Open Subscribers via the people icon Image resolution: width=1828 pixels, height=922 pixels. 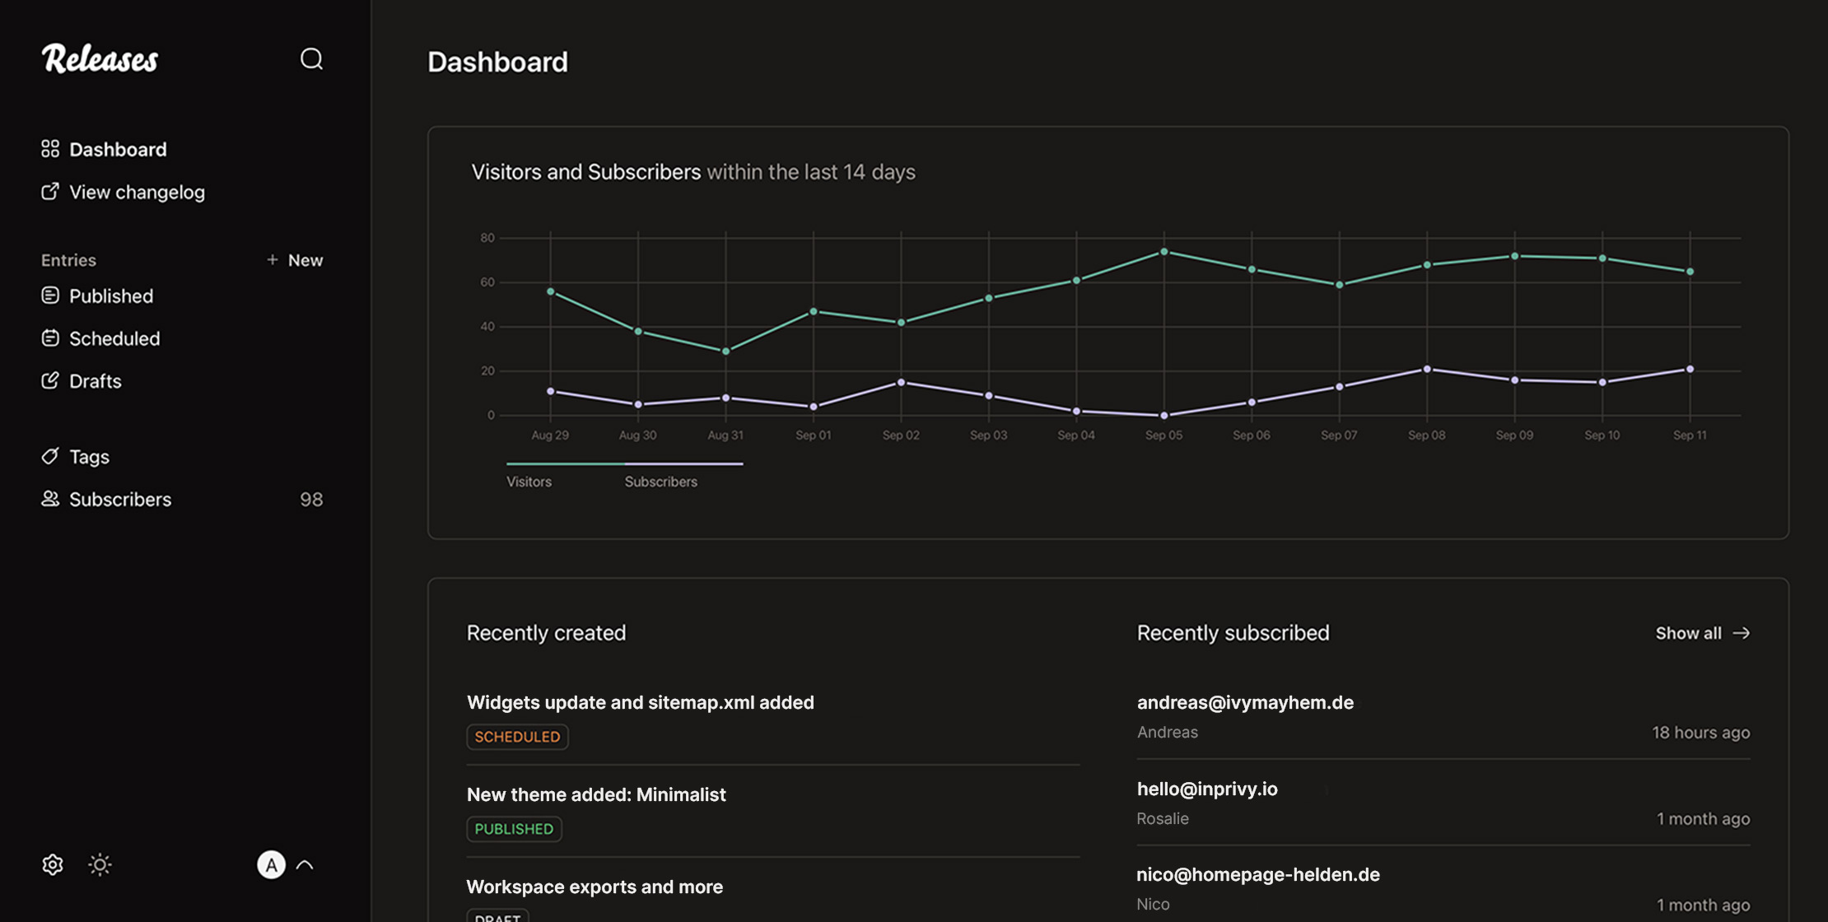(x=50, y=499)
